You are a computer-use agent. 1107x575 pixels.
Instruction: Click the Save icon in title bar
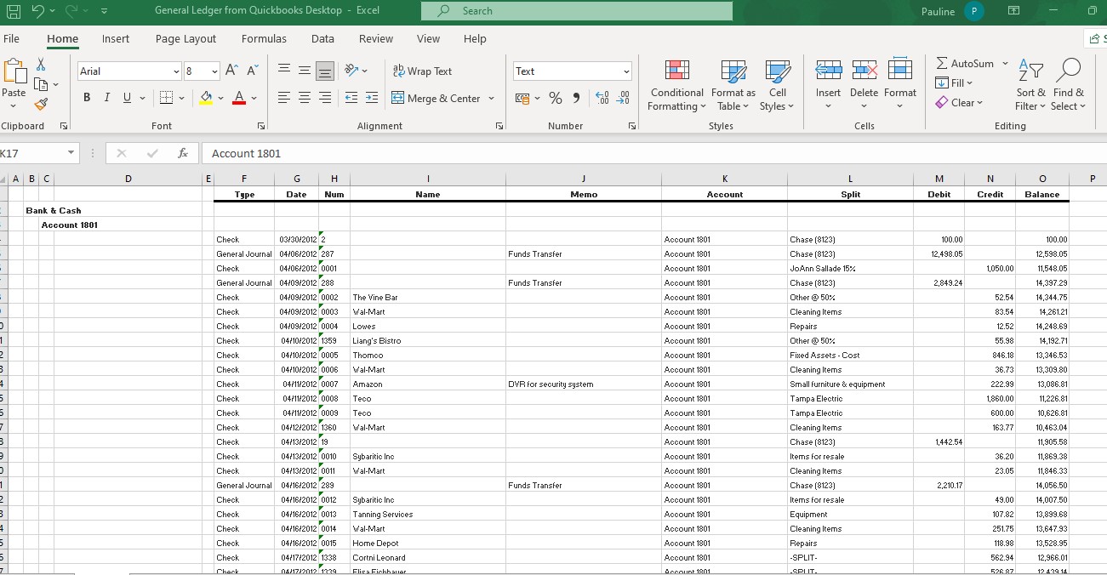13,11
